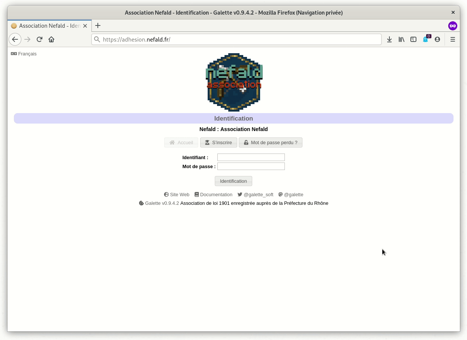The width and height of the screenshot is (467, 340).
Task: Click the forward navigation arrow
Action: tap(27, 39)
